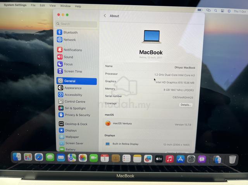Click the Name field Dhiyaz MacBook
Image resolution: width=248 pixels, height=185 pixels.
[x=185, y=68]
